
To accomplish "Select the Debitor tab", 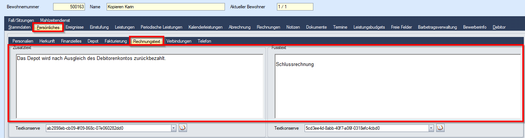I will [x=499, y=27].
